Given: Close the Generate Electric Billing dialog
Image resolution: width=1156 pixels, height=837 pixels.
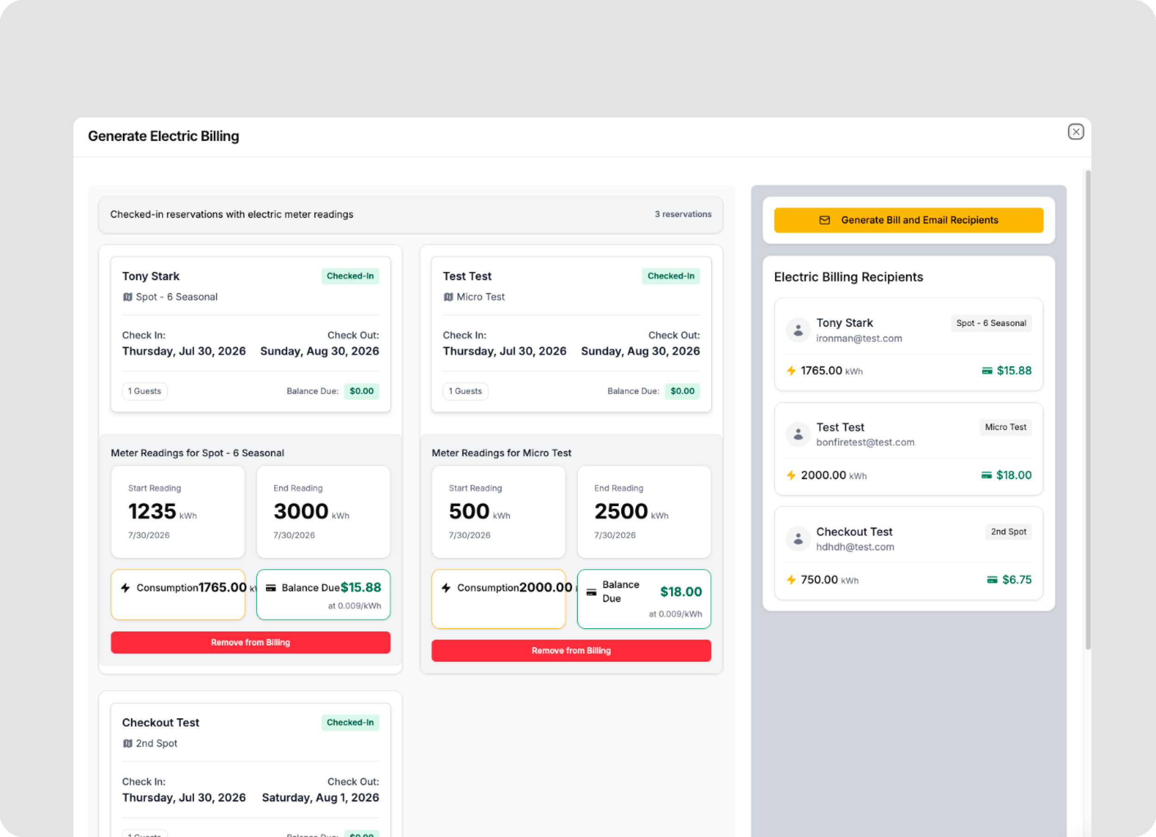Looking at the screenshot, I should pyautogui.click(x=1076, y=131).
